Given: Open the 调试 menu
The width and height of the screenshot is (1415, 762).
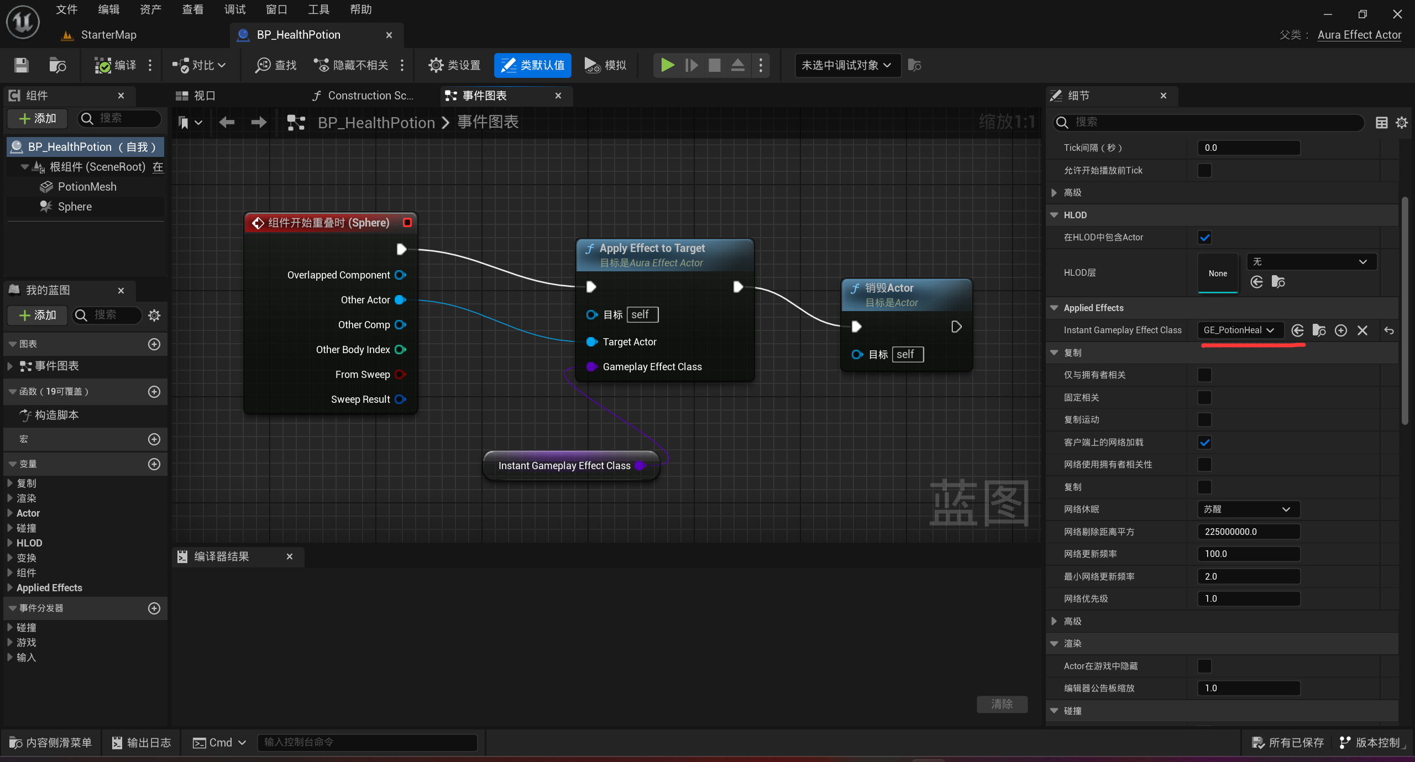Looking at the screenshot, I should click(235, 9).
